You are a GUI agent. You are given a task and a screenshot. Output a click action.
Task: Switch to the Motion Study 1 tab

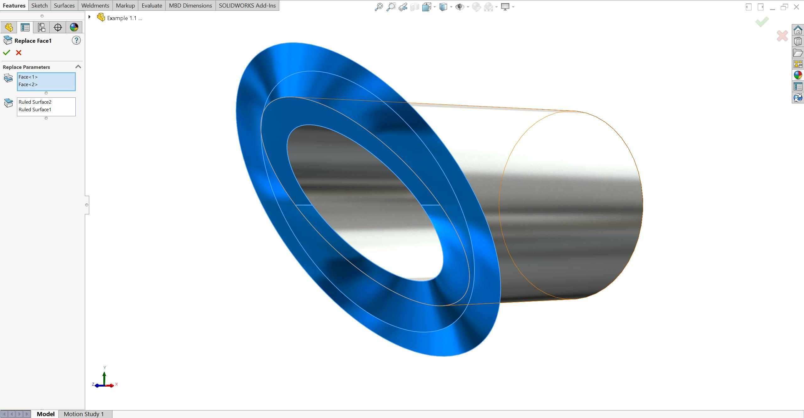[84, 414]
